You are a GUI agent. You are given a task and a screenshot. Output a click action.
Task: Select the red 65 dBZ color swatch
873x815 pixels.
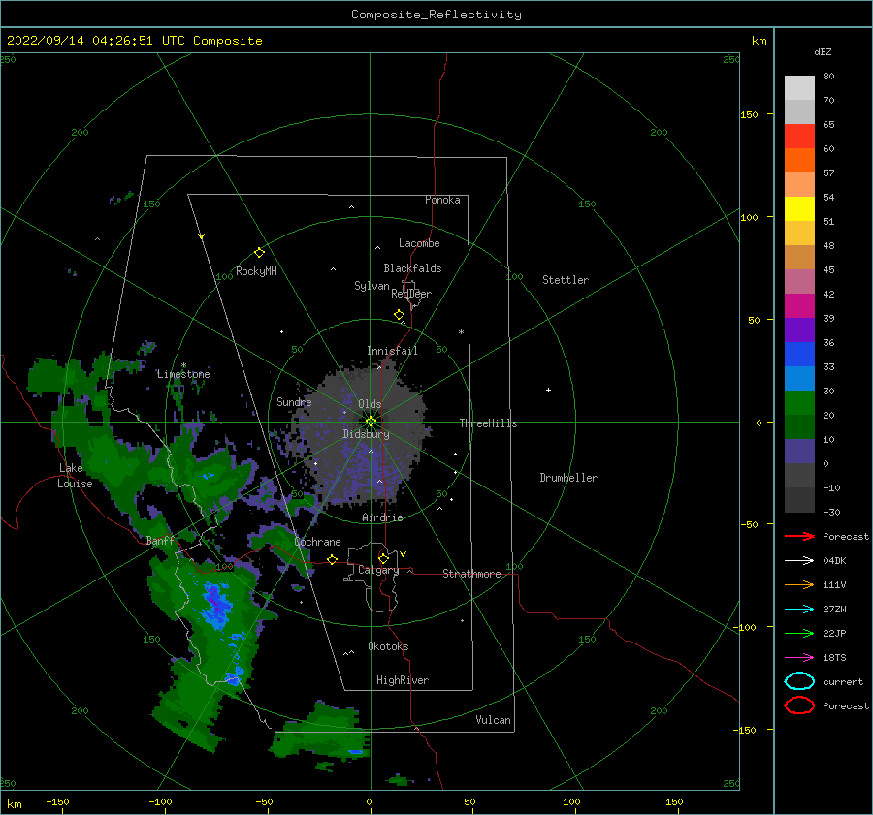[x=799, y=136]
